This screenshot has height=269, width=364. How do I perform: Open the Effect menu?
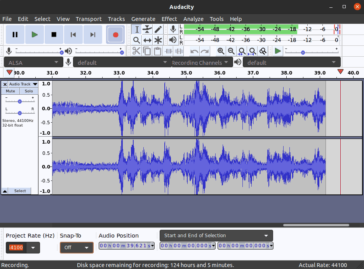(x=169, y=19)
